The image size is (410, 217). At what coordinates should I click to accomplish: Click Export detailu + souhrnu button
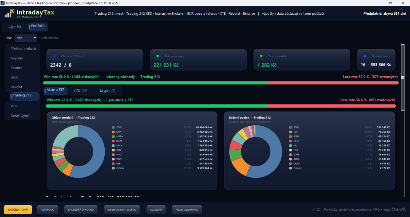pos(122,210)
